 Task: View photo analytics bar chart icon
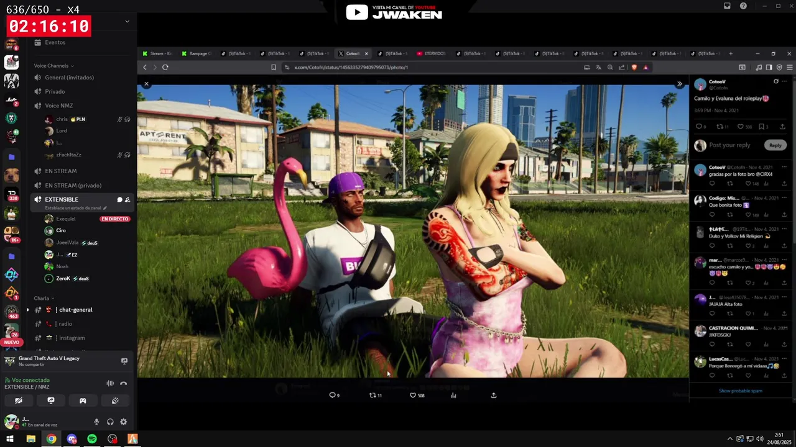453,395
